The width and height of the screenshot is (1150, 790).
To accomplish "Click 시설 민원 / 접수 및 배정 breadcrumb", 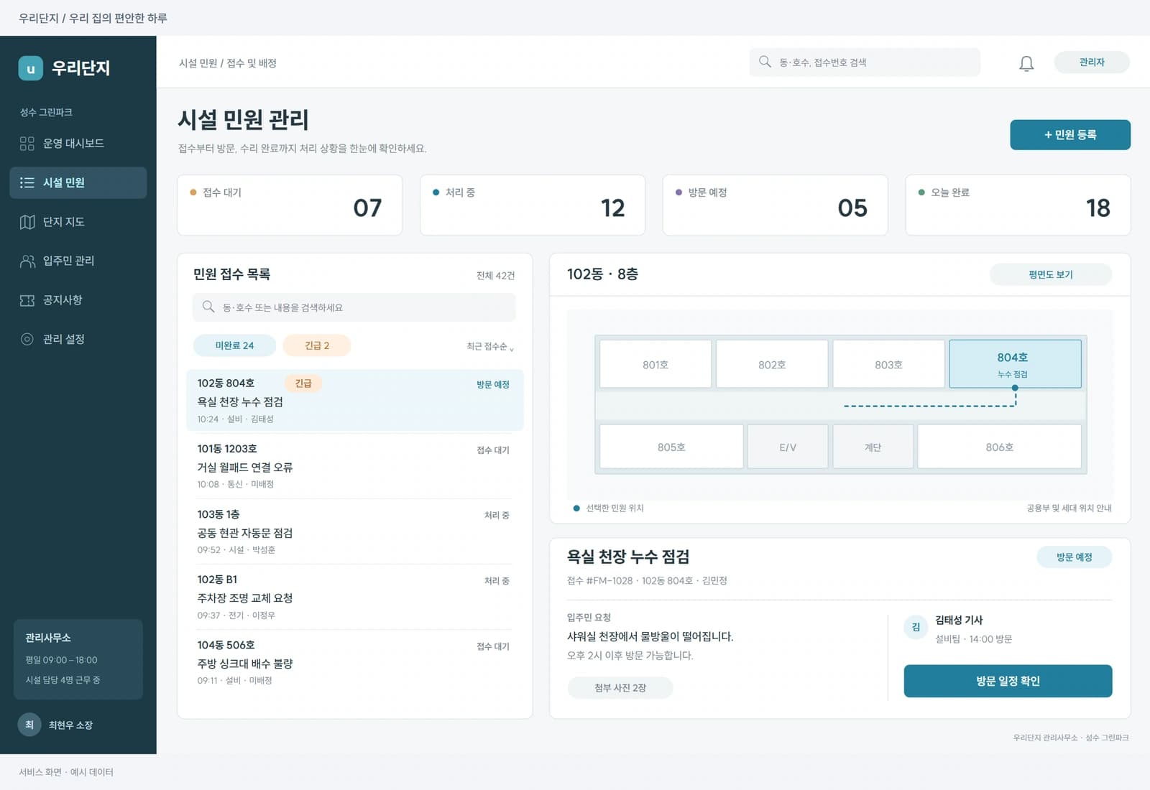I will pos(228,63).
